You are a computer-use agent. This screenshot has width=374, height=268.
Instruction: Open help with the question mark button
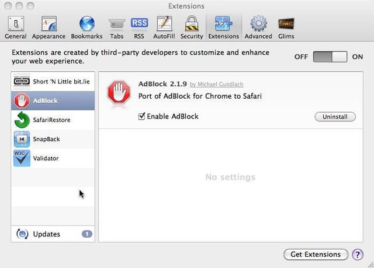(x=357, y=255)
